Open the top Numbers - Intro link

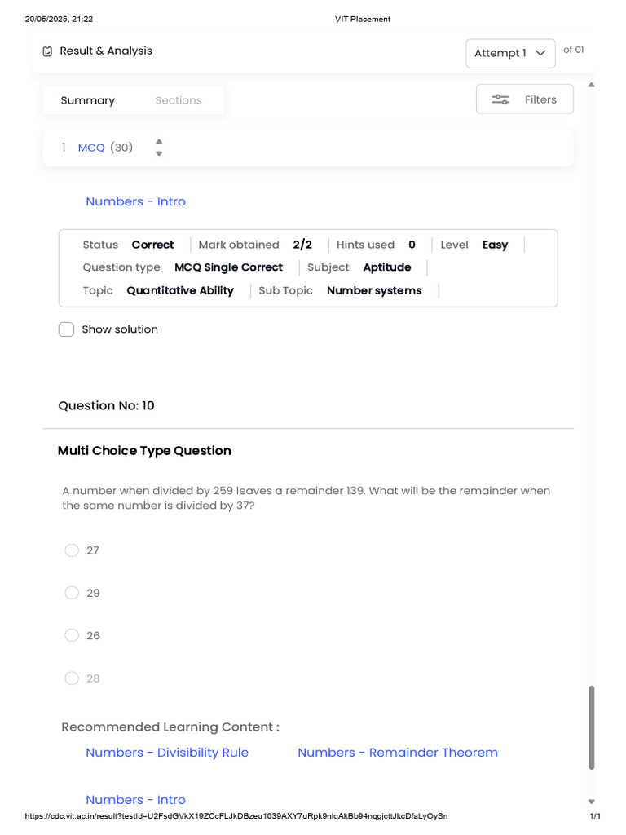click(136, 201)
